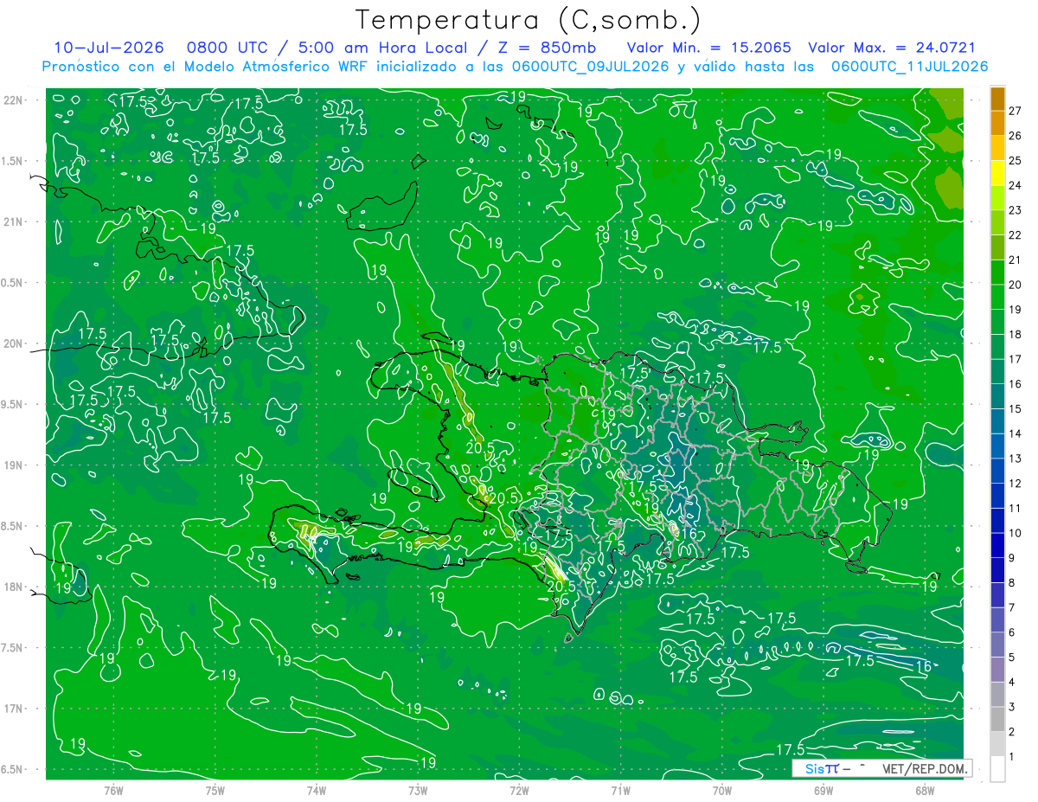This screenshot has width=1038, height=802.
Task: Click the "74W" longitude axis label
Action: pyautogui.click(x=317, y=790)
